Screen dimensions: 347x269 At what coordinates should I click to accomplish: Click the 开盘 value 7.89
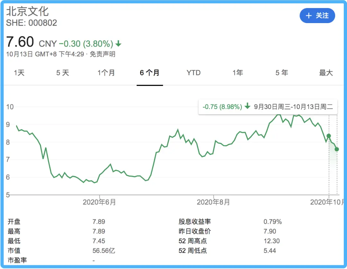tap(99, 222)
